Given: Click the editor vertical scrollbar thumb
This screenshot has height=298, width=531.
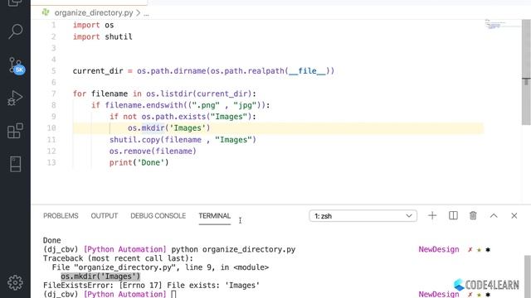Looking at the screenshot, I should point(526,72).
